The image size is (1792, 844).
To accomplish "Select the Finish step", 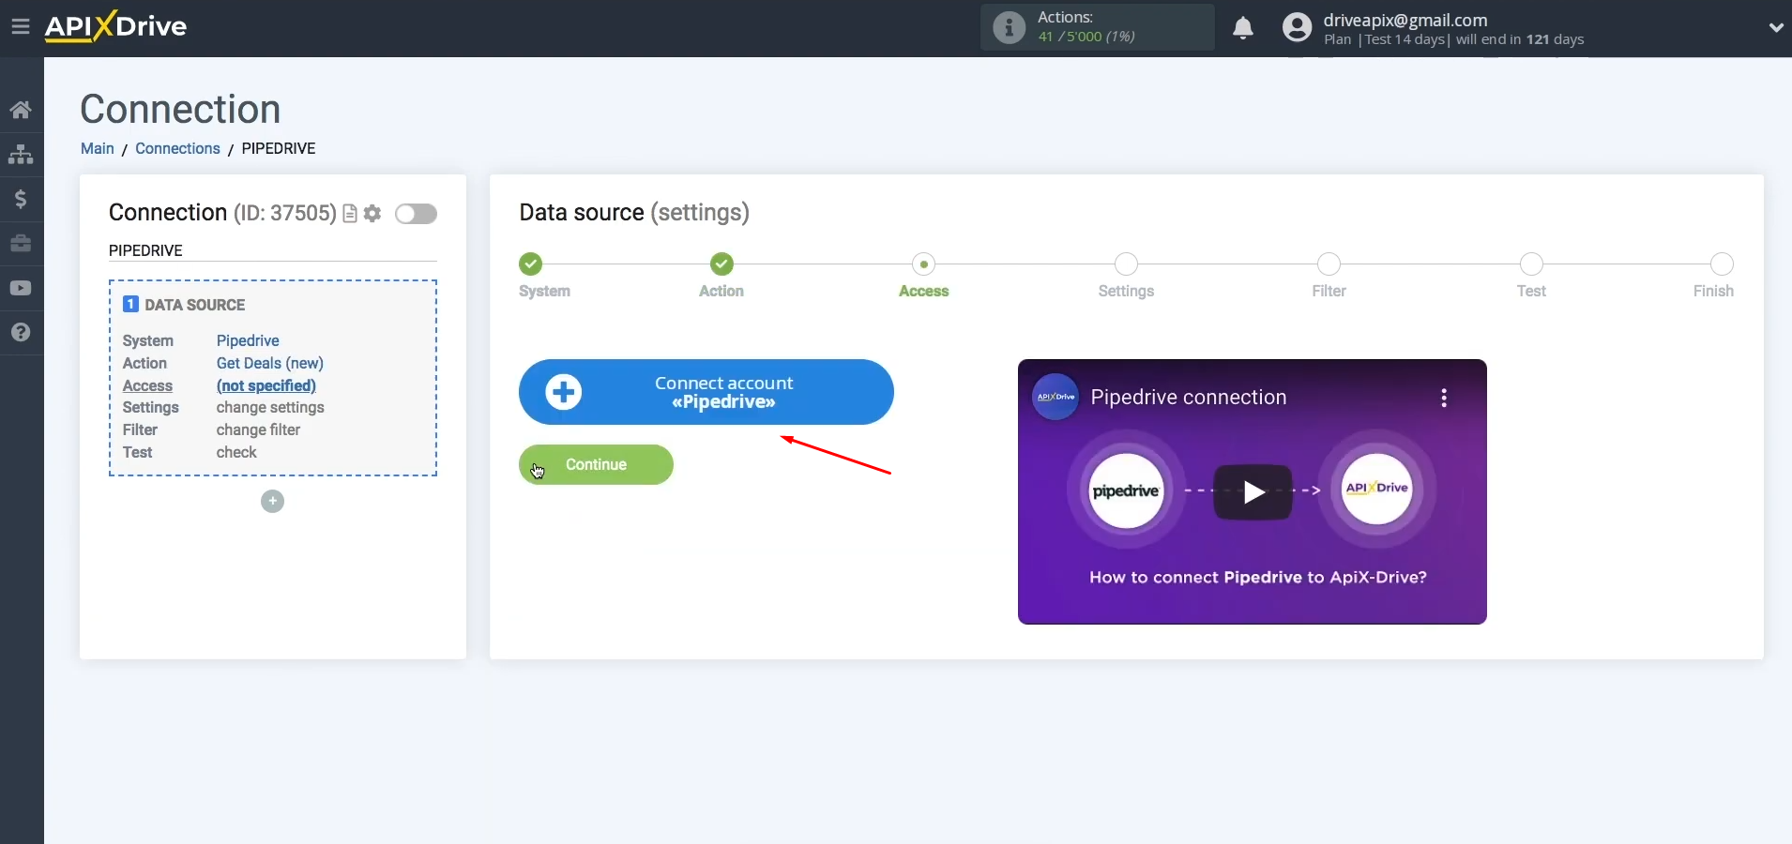I will (1722, 264).
